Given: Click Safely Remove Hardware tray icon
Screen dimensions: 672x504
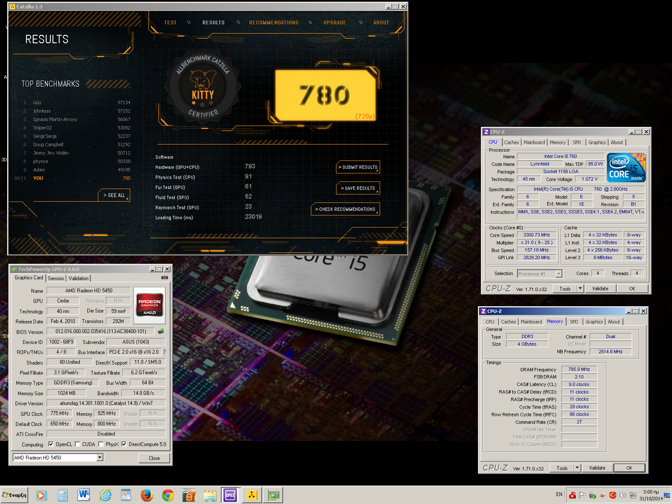Looking at the screenshot, I should click(x=593, y=495).
